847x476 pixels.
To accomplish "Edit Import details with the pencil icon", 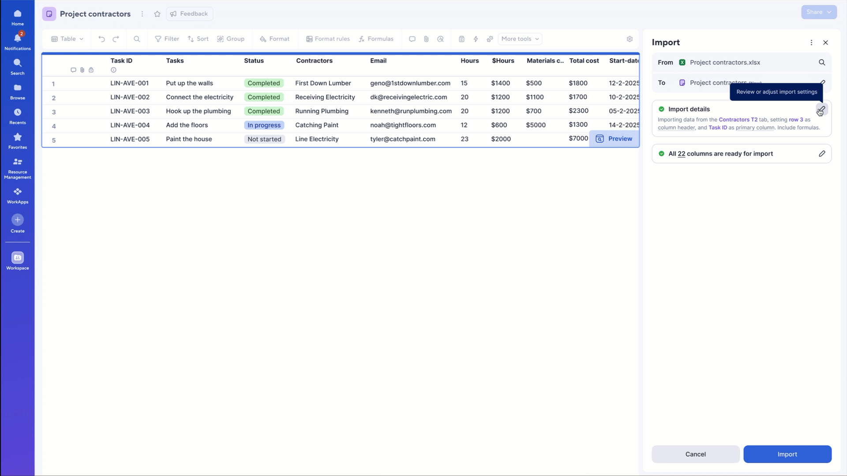I will coord(821,109).
